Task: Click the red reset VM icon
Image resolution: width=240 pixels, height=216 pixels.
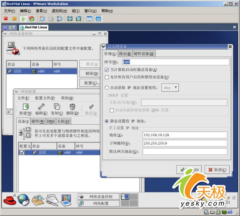Action: [32, 18]
